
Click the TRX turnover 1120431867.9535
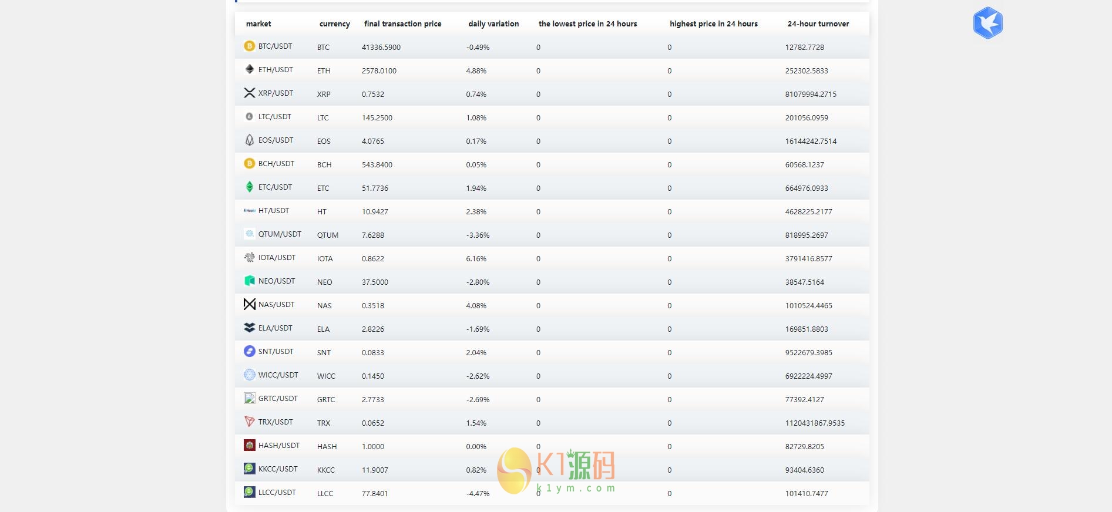(815, 423)
